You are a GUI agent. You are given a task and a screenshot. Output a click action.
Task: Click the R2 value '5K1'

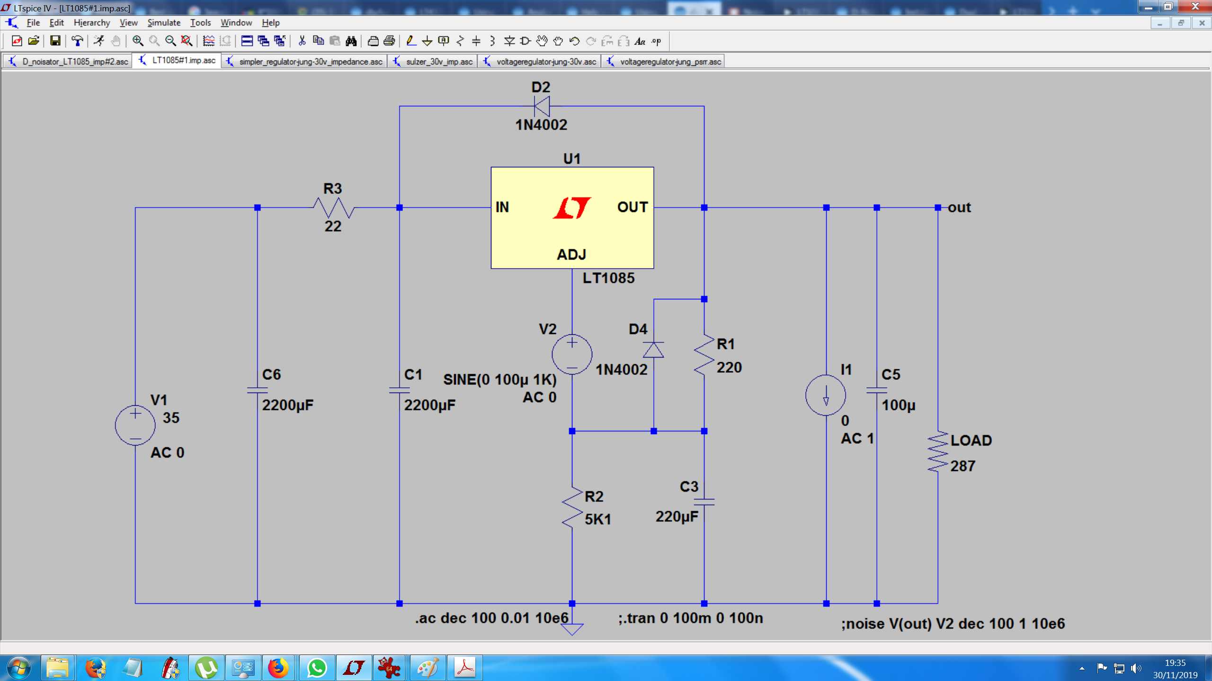(x=597, y=519)
